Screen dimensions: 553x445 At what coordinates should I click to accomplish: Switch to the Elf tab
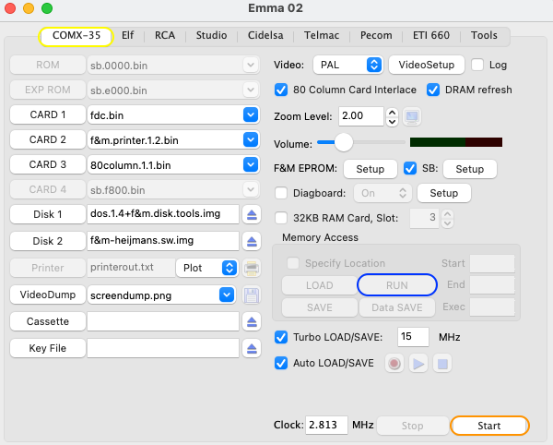click(x=128, y=35)
